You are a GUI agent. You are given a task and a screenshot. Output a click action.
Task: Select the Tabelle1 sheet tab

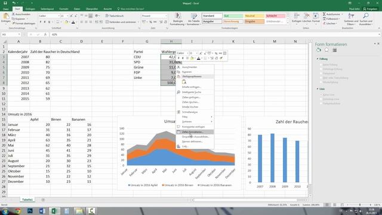tap(27, 199)
